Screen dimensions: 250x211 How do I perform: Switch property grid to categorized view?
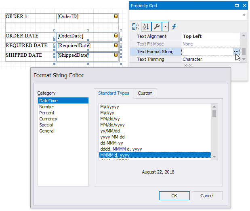pos(136,27)
